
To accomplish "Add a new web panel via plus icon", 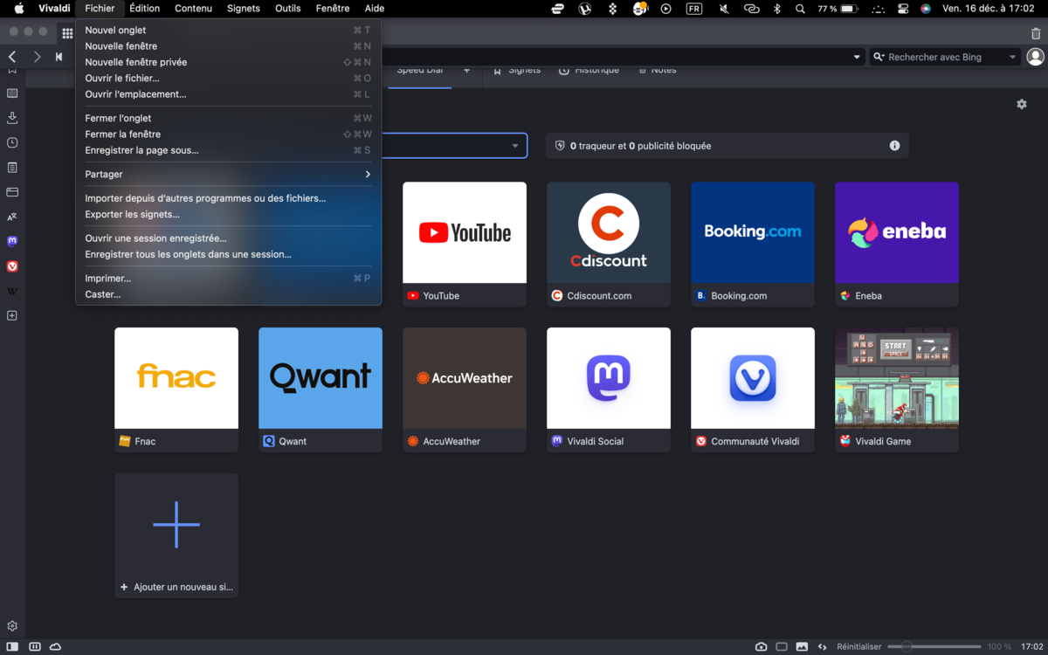I will (12, 315).
